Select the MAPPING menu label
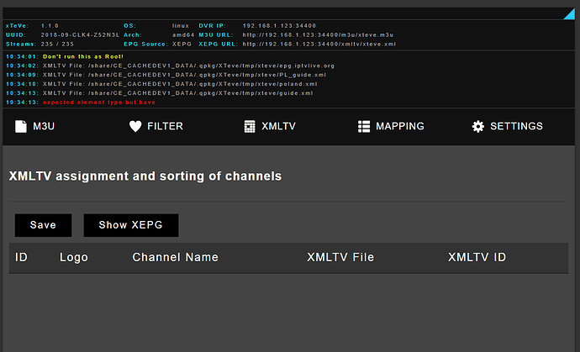Viewport: 580px width, 352px height. click(400, 127)
